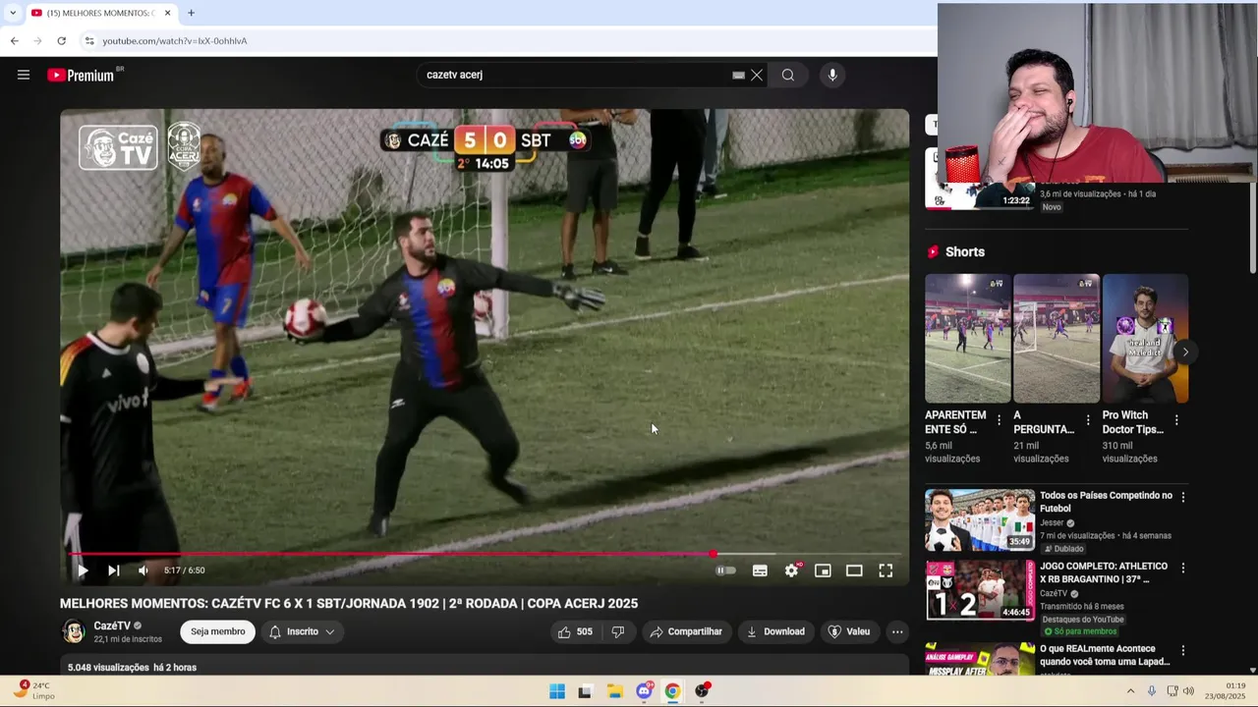Open the Shorts section heading
The height and width of the screenshot is (707, 1258).
click(964, 252)
